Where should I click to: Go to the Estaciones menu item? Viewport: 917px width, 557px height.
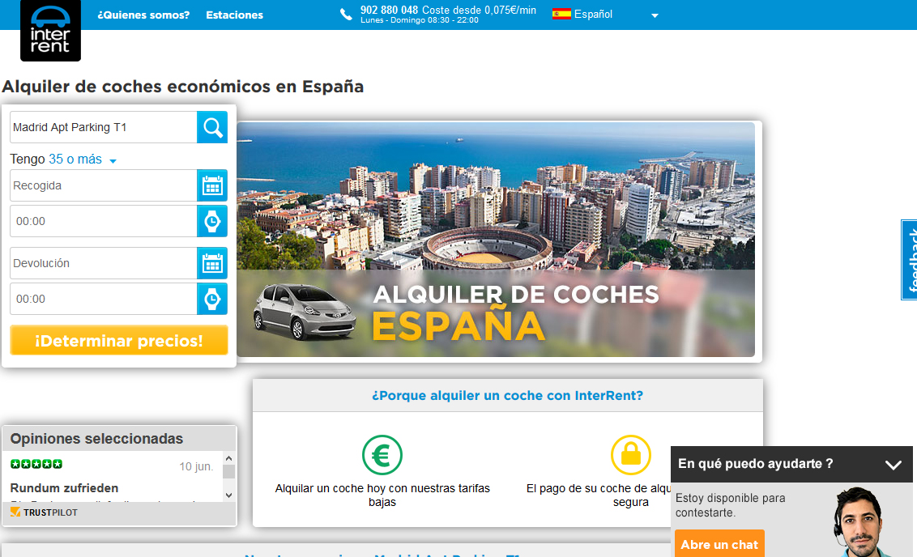(234, 15)
